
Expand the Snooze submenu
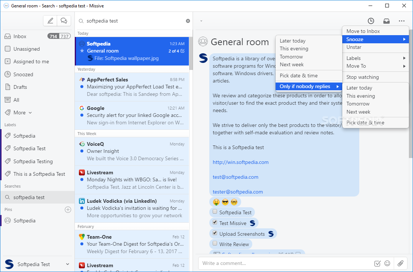click(x=376, y=39)
